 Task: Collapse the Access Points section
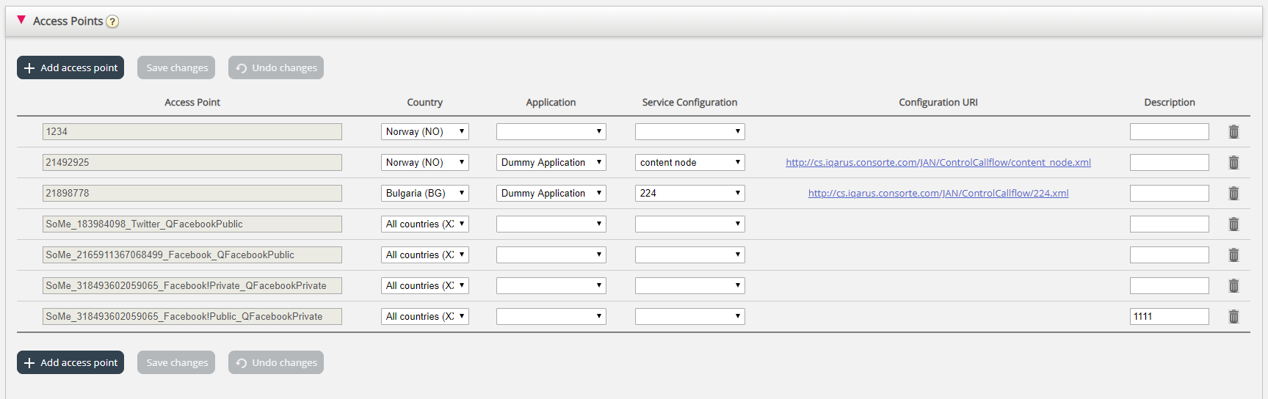click(21, 20)
